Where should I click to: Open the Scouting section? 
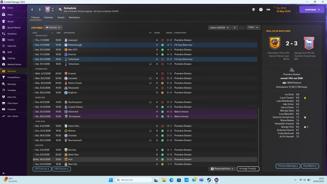coord(11,84)
